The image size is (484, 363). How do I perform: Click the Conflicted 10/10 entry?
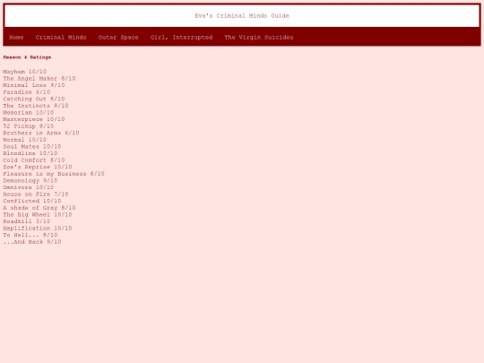pyautogui.click(x=32, y=201)
